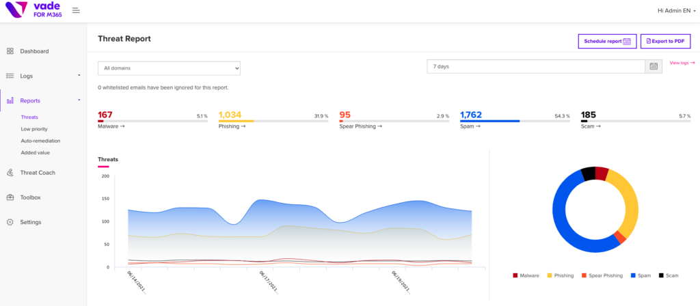Follow the View logs link
The image size is (700, 306).
682,63
